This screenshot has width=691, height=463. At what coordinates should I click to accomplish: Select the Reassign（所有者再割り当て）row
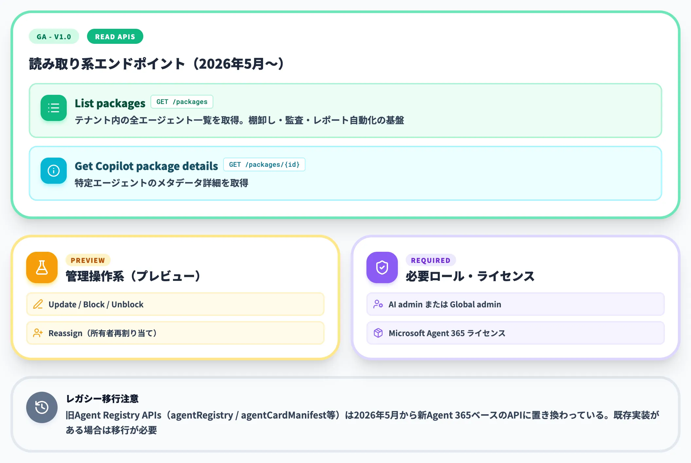coord(175,333)
